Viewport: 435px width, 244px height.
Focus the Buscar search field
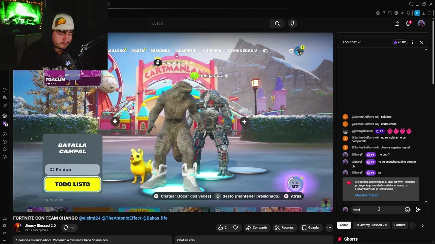tap(209, 23)
